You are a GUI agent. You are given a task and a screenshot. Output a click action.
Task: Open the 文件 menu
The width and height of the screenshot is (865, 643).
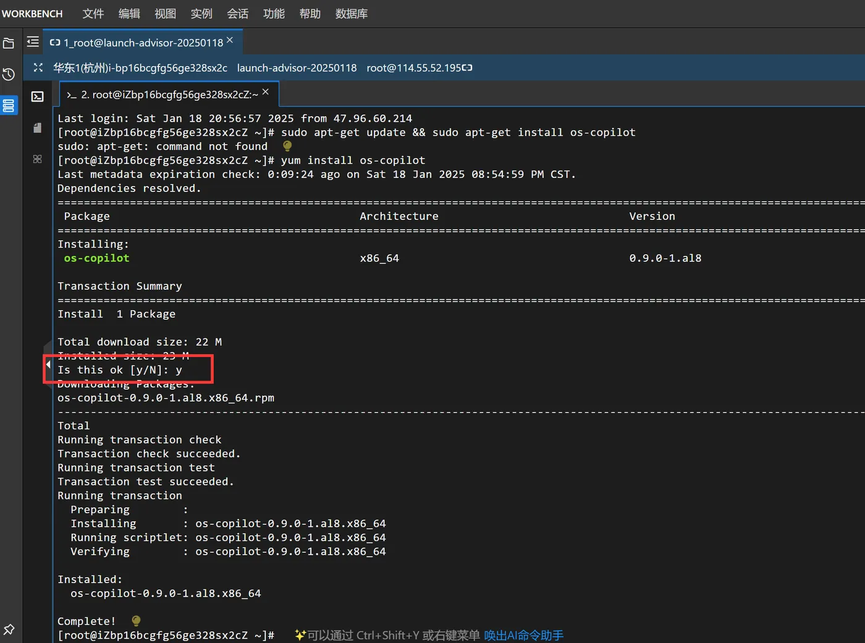click(x=93, y=14)
